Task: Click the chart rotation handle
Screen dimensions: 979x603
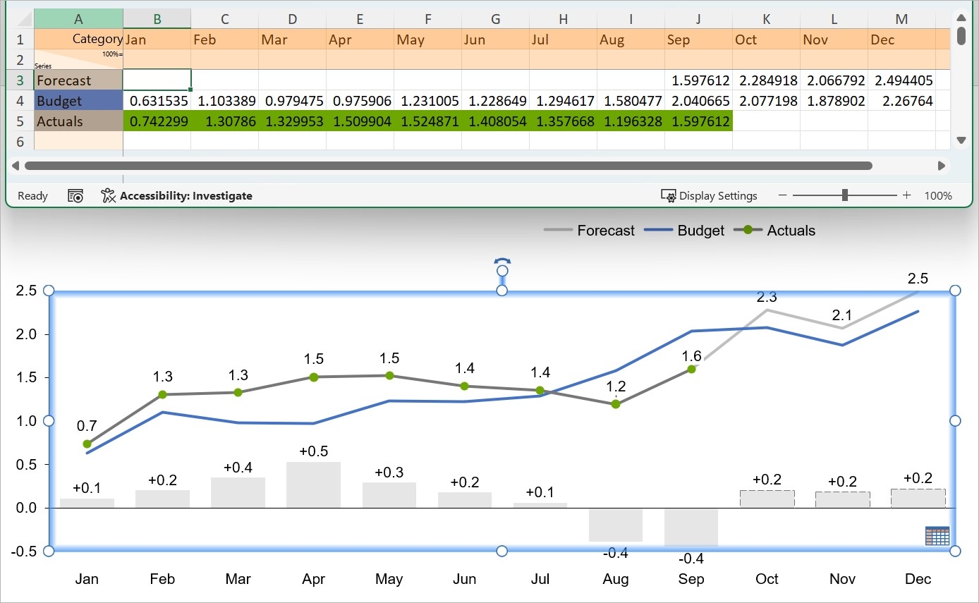Action: click(x=502, y=266)
